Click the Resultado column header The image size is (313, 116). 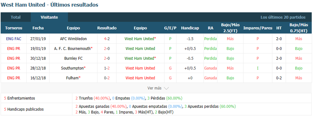coord(107,28)
